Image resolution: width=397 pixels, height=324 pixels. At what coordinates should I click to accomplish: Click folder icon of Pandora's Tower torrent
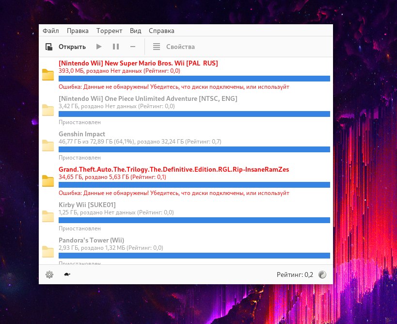tap(48, 252)
